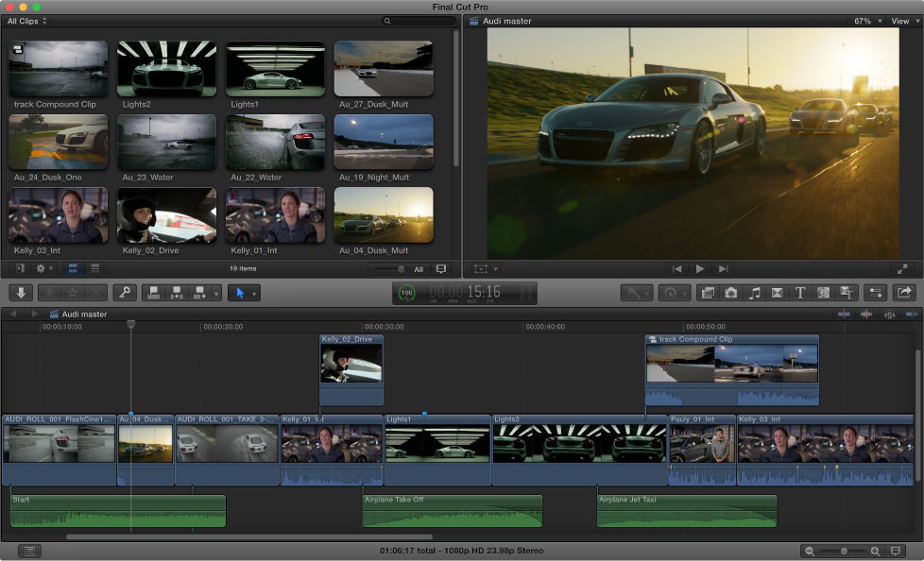Click the timeline horizontal scrollbar
The image size is (924, 561).
tap(249, 536)
